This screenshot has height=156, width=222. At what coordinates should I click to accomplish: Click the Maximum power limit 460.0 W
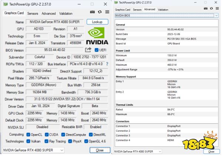pyautogui.click(x=172, y=65)
